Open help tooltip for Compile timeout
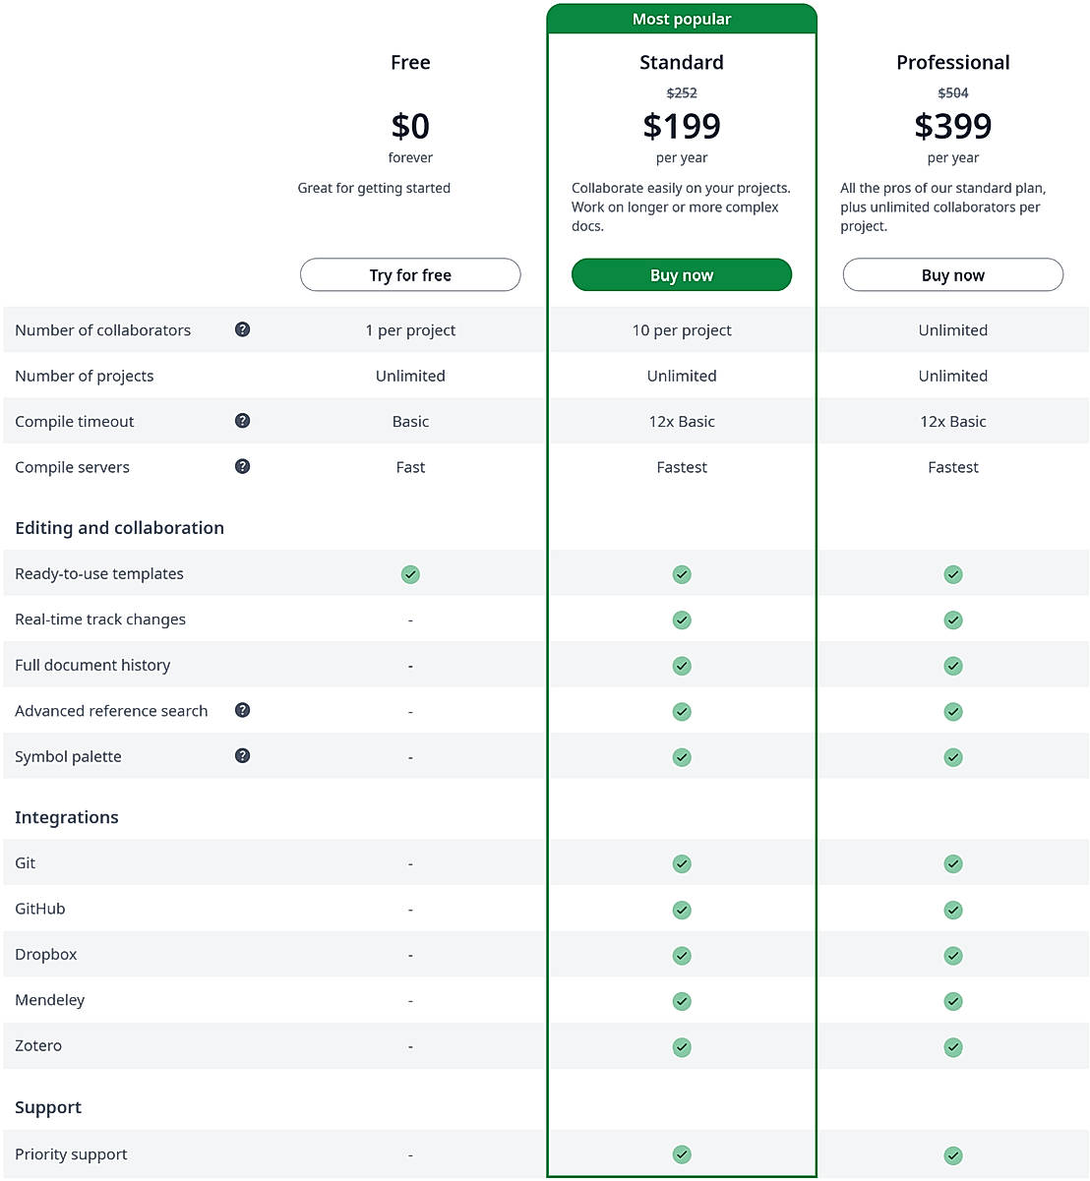1090x1181 pixels. click(242, 421)
